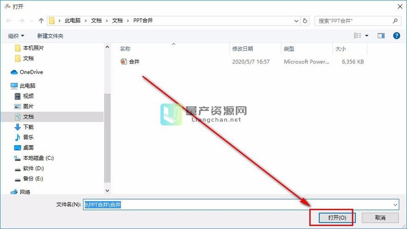
Task: Open help with the question mark
Action: (396, 35)
